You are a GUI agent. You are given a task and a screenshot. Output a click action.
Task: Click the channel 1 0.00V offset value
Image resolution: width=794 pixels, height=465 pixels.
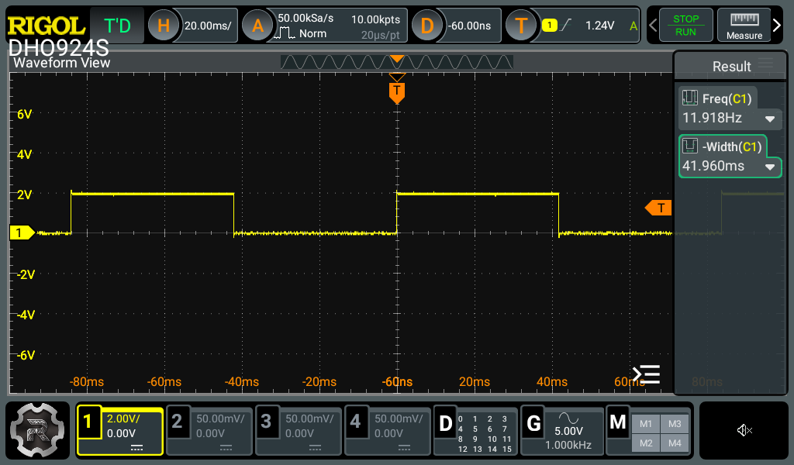tap(121, 434)
